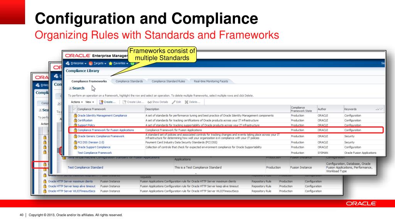Click 'This is a Test Compliance Standard' description
Image resolution: width=395 pixels, height=222 pixels.
(198, 167)
